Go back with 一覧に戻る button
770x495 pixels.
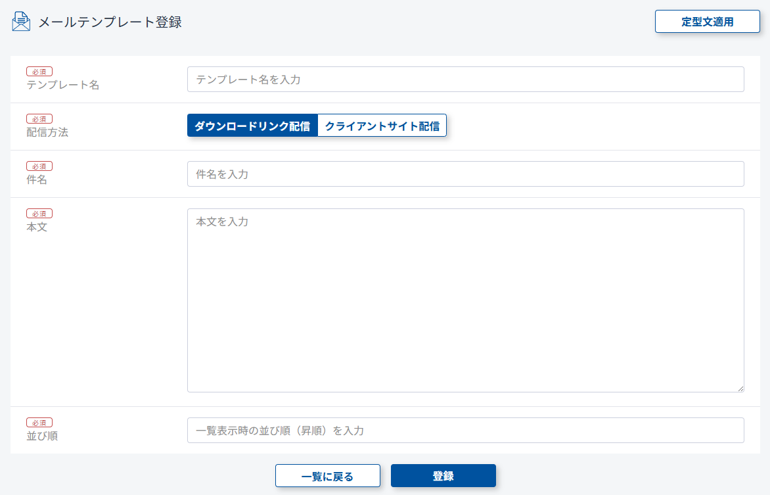327,476
